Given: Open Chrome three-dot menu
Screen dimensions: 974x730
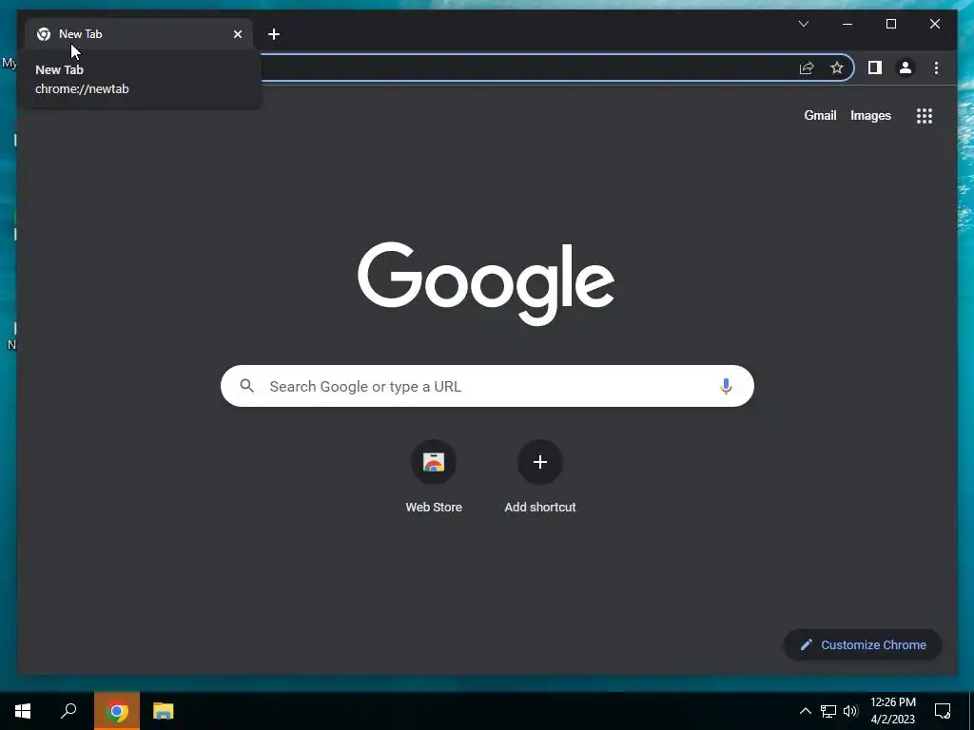Looking at the screenshot, I should click(x=936, y=67).
